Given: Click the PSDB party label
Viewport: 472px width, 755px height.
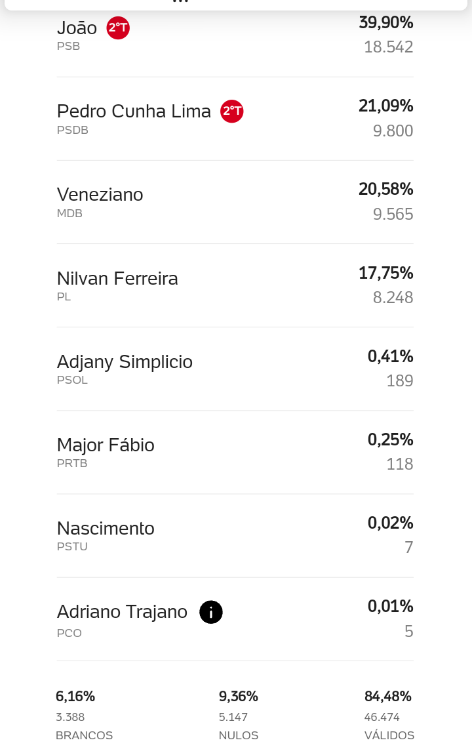Looking at the screenshot, I should coord(73,130).
